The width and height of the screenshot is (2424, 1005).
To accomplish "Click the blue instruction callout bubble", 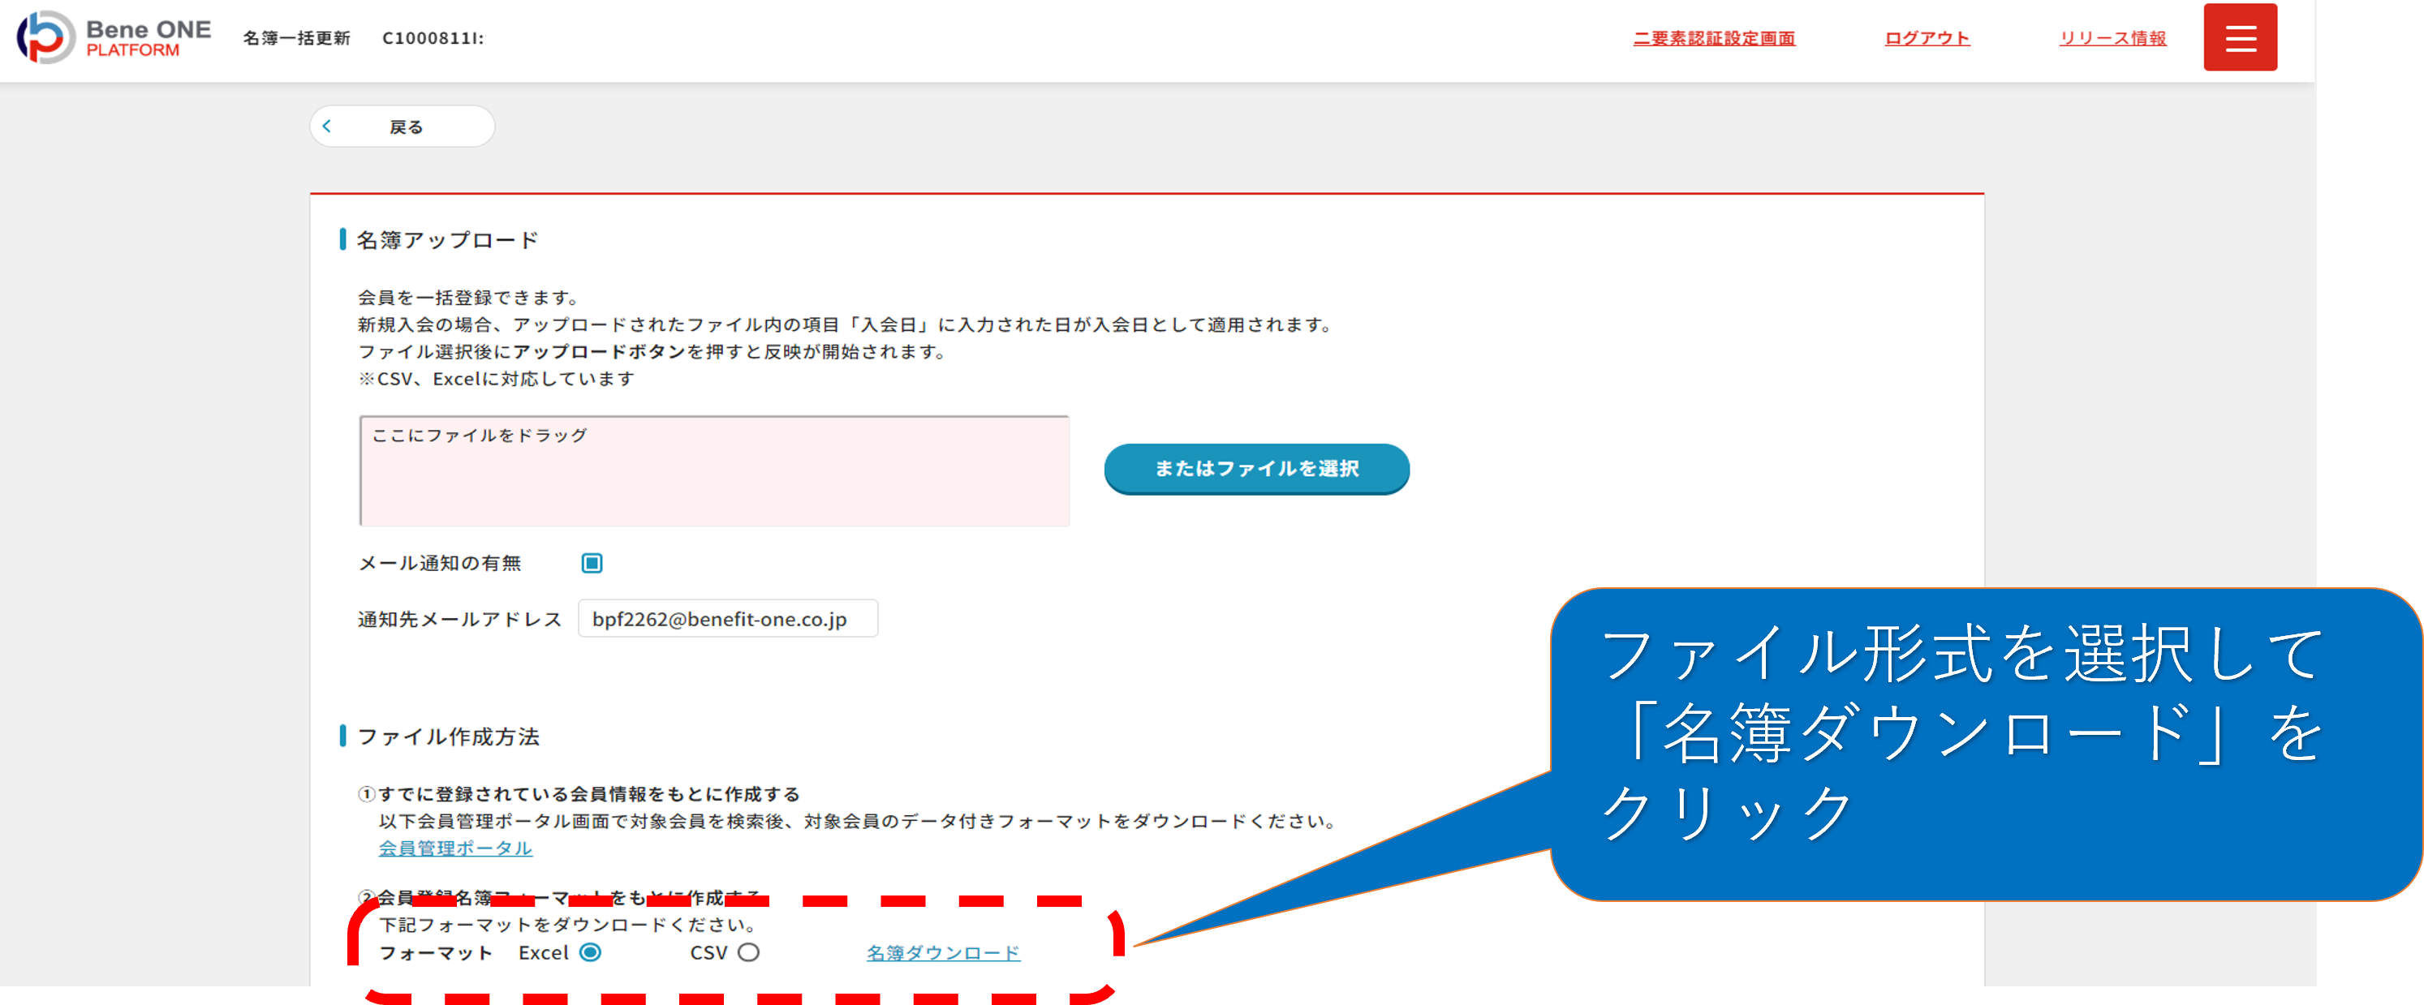I will 1986,743.
